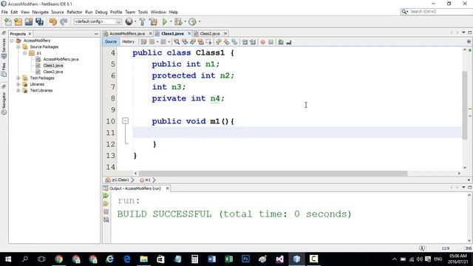Open the Tools menu
473x266 pixels.
click(143, 12)
